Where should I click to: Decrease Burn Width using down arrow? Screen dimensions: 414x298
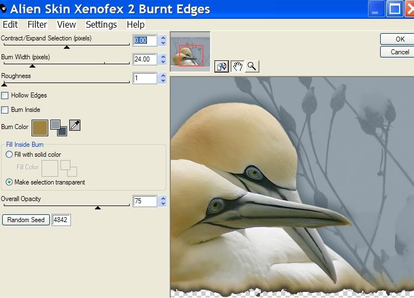[x=163, y=62]
